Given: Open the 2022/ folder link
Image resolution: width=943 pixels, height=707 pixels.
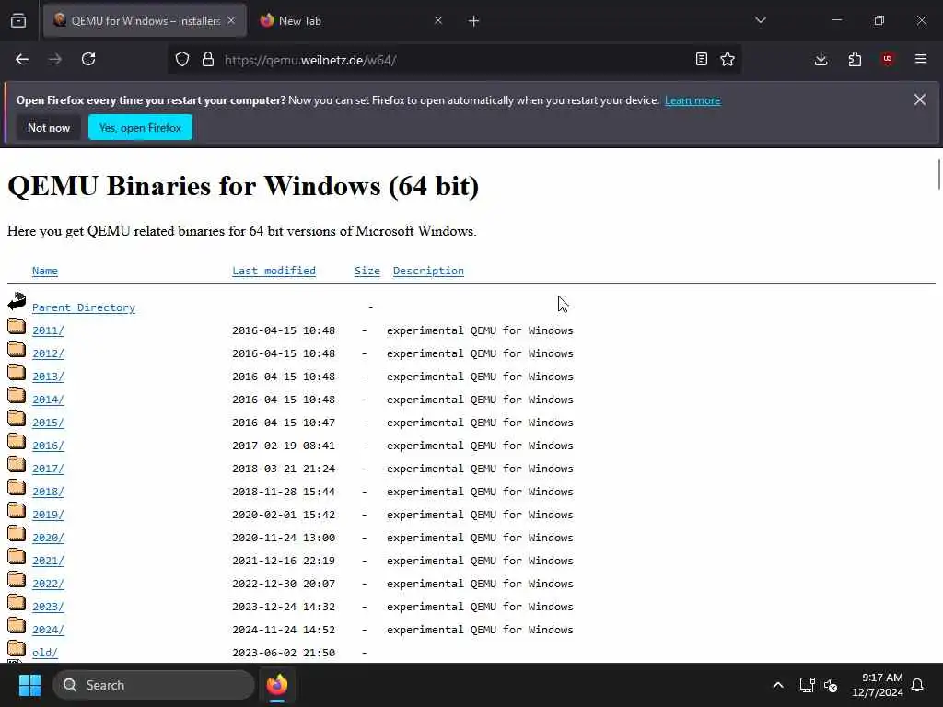Looking at the screenshot, I should pyautogui.click(x=48, y=583).
